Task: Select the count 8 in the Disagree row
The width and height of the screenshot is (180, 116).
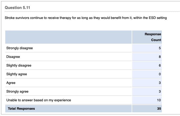Action: (160, 57)
